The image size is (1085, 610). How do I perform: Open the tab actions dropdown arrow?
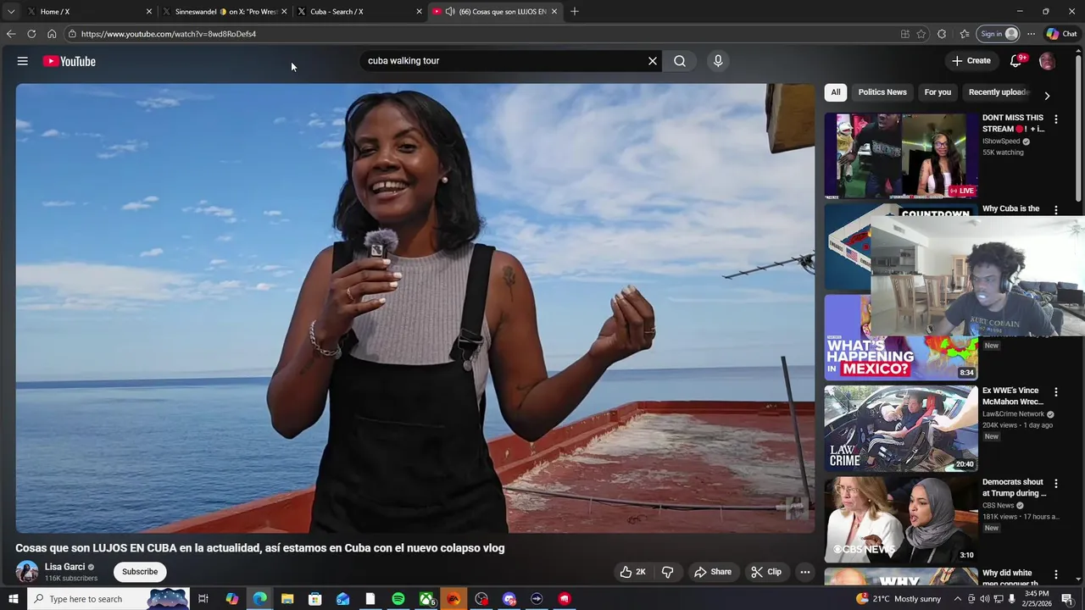(11, 11)
